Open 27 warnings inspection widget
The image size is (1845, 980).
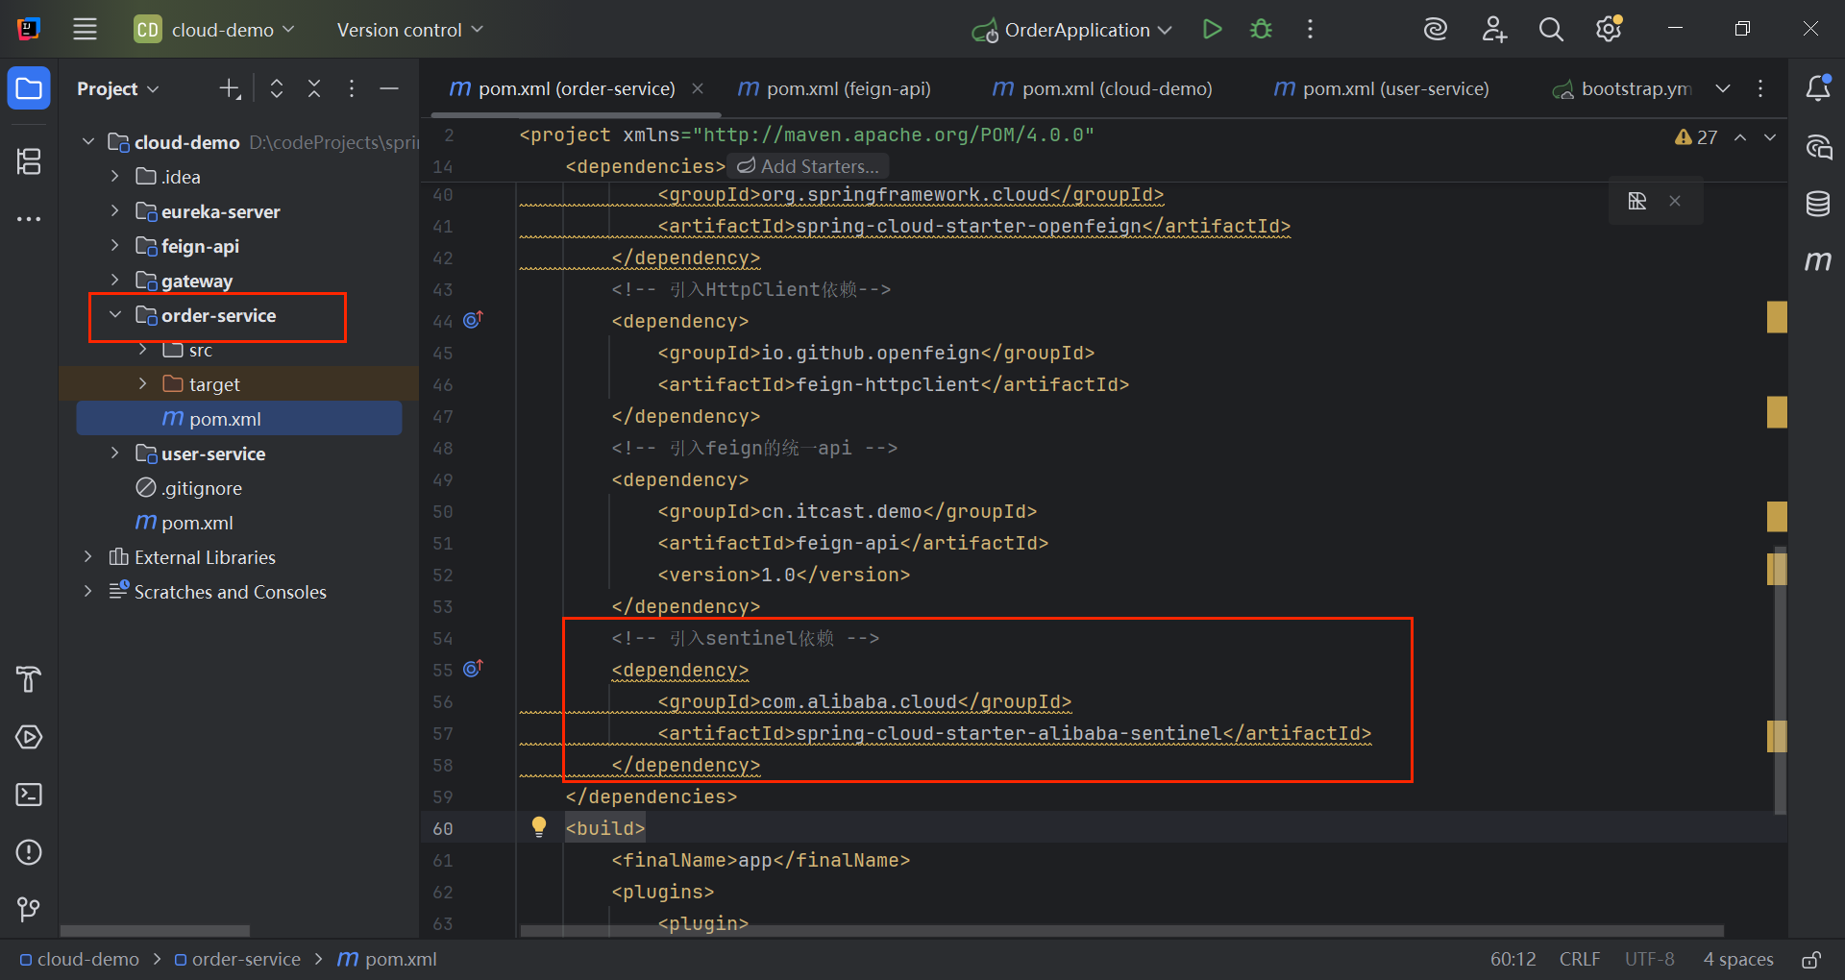pos(1696,137)
